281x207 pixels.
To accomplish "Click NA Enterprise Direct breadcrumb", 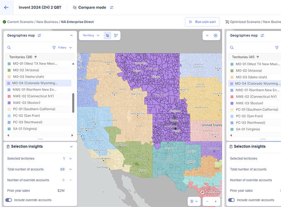I will coord(77,22).
